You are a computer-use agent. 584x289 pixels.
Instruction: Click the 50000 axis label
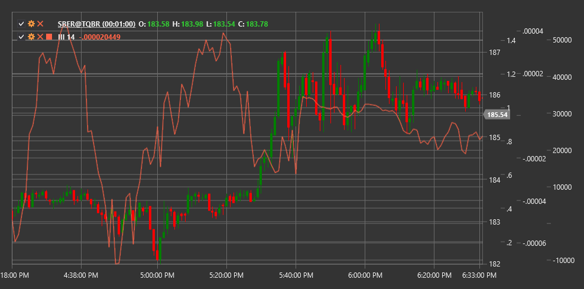tap(563, 40)
